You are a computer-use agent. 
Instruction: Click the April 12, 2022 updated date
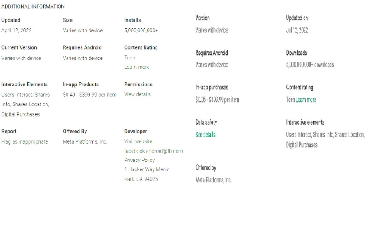click(x=16, y=30)
